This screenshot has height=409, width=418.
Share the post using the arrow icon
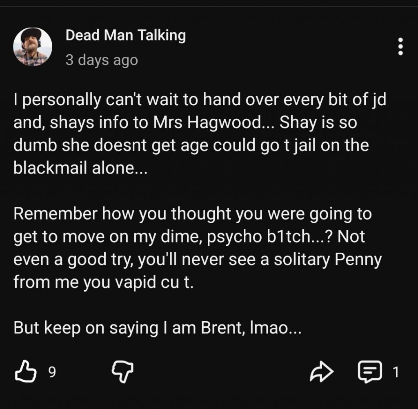[x=322, y=371]
